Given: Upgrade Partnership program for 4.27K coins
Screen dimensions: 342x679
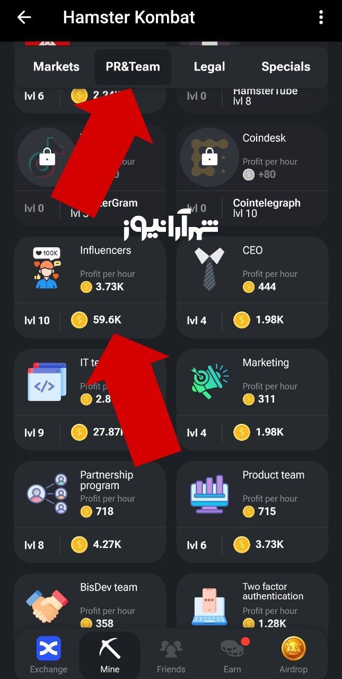Looking at the screenshot, I should [x=90, y=545].
